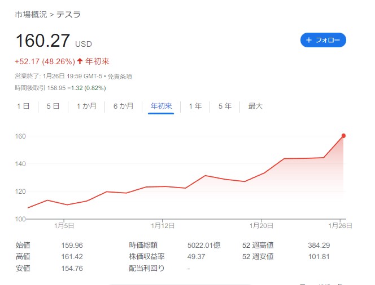
Task: Switch to the 6か月 range tab
Action: click(x=123, y=106)
